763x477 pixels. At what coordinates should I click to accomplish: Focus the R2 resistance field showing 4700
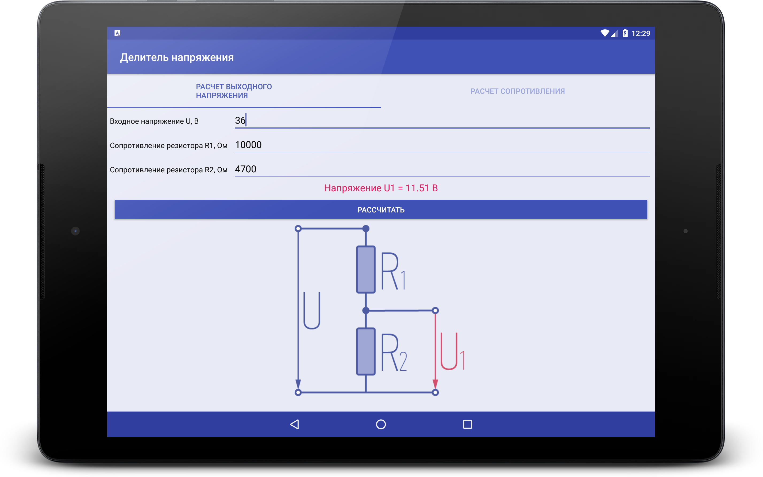442,169
